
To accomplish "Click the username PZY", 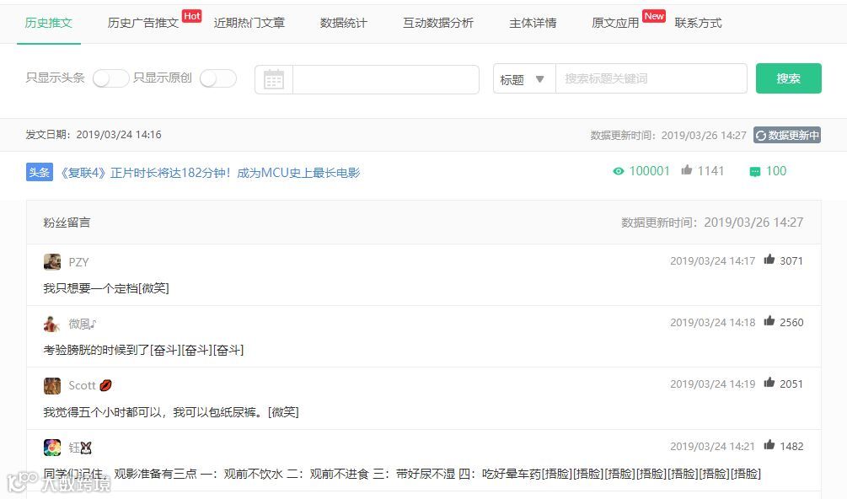I will tap(78, 262).
